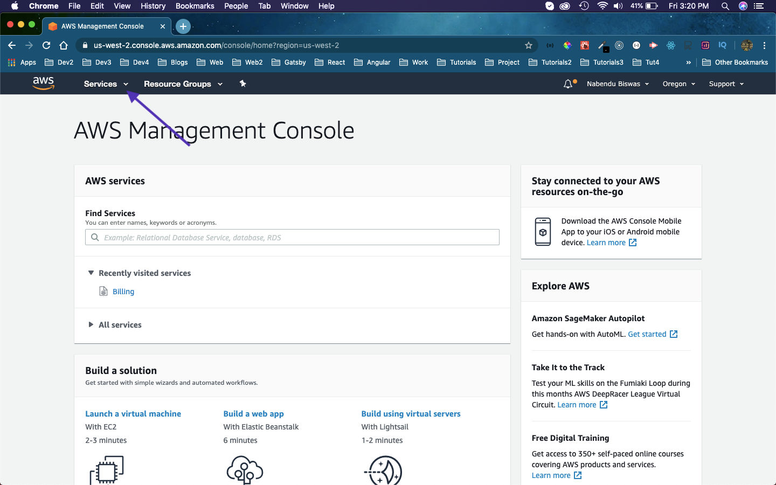Open the notifications bell icon
The image size is (776, 485).
click(568, 84)
